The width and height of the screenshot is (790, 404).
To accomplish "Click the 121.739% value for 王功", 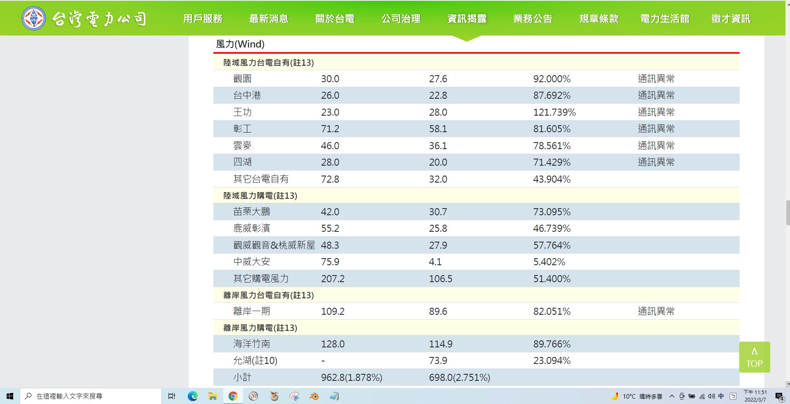I will coord(554,112).
